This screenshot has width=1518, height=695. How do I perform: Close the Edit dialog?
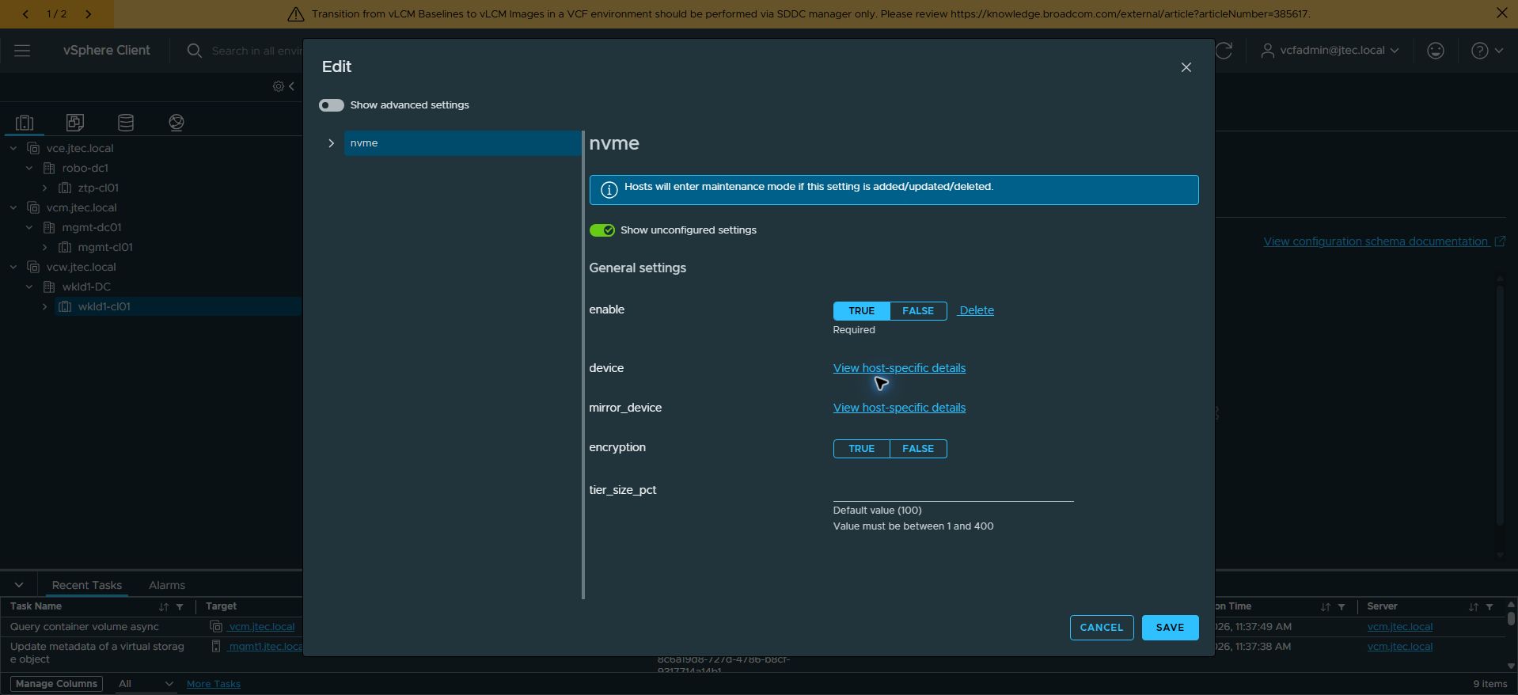[x=1186, y=67]
